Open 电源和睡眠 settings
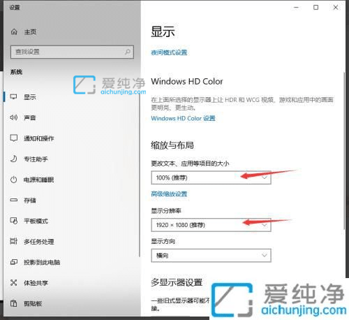 [38, 180]
